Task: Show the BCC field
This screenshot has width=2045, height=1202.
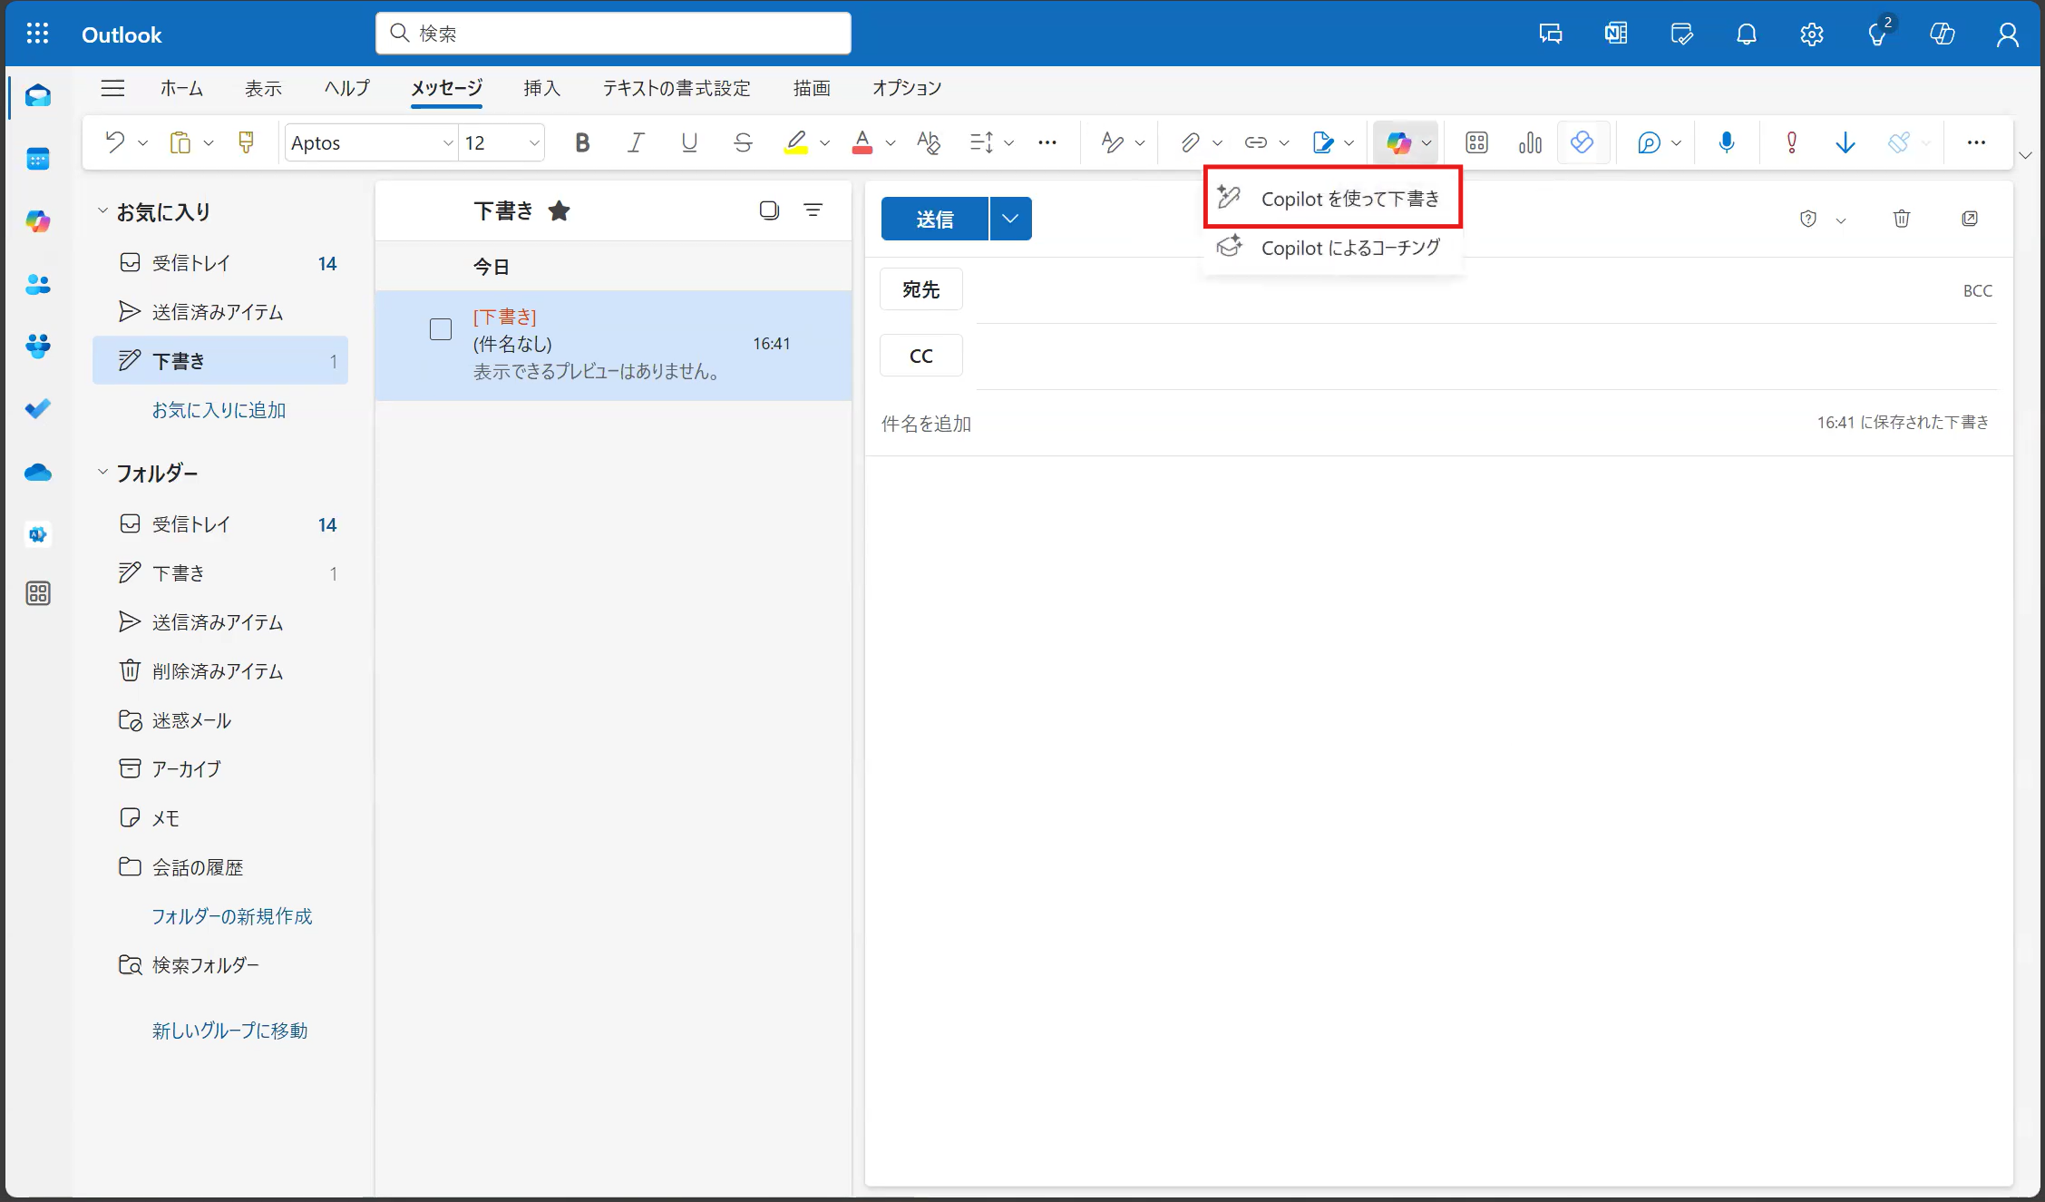Action: [x=1977, y=290]
